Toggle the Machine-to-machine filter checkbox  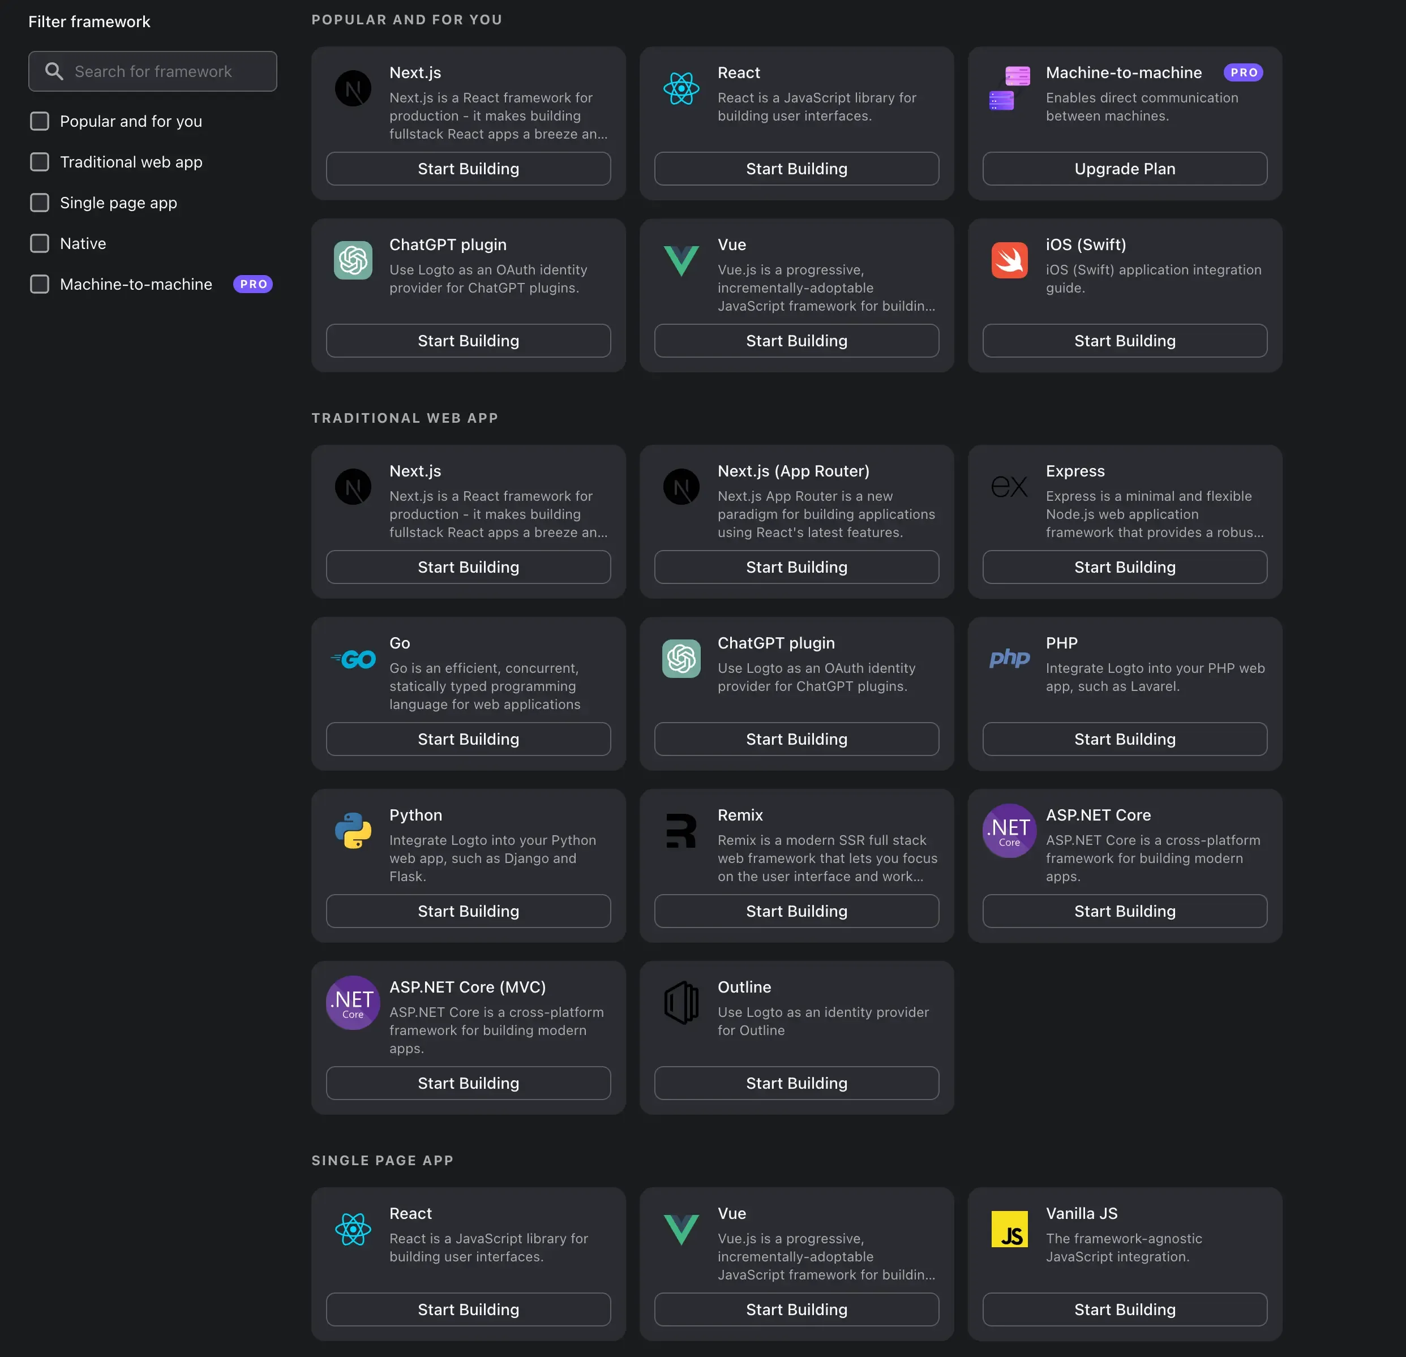[x=39, y=284]
